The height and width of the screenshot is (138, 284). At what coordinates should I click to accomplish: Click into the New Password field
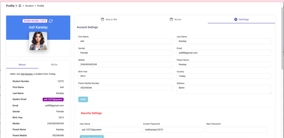(237, 130)
